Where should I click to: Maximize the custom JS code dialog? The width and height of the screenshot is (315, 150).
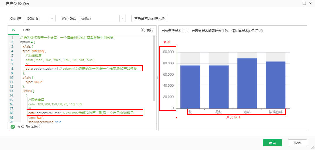tap(304, 3)
